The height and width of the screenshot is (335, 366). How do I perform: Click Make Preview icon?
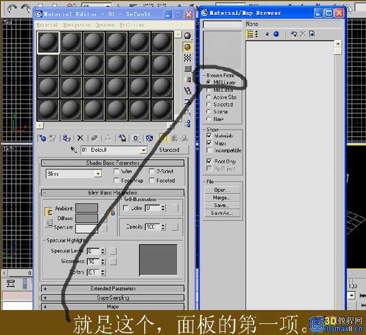(x=187, y=90)
